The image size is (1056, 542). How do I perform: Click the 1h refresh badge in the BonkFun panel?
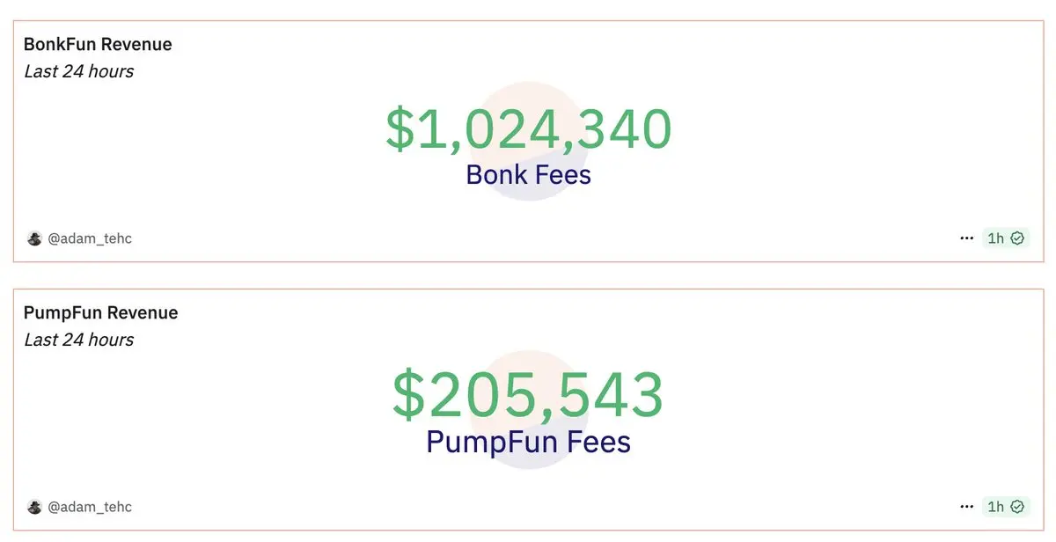pyautogui.click(x=1006, y=238)
